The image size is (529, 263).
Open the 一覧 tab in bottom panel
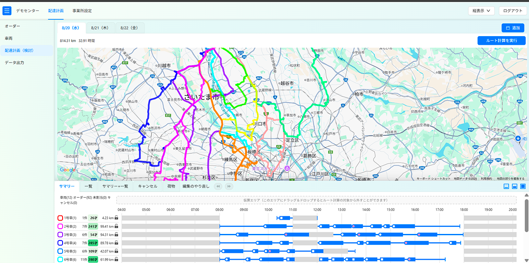click(x=88, y=186)
